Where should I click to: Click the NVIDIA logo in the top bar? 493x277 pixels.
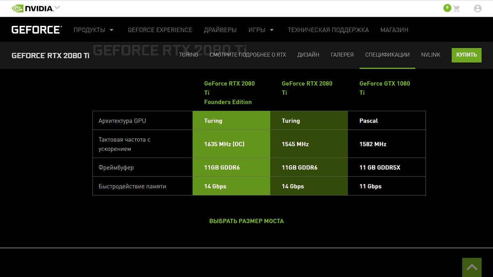click(x=32, y=8)
